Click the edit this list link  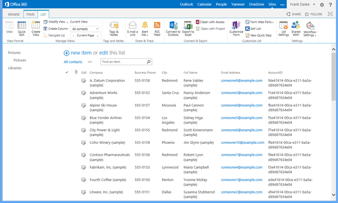[x=104, y=53]
